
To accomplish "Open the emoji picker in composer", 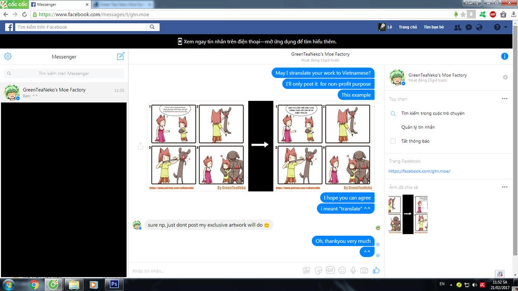I will tap(342, 270).
